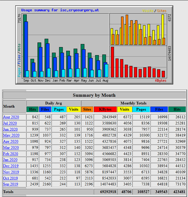Click the yellow Visits header under Monthly Totals
188x197 pixels.
(125, 110)
